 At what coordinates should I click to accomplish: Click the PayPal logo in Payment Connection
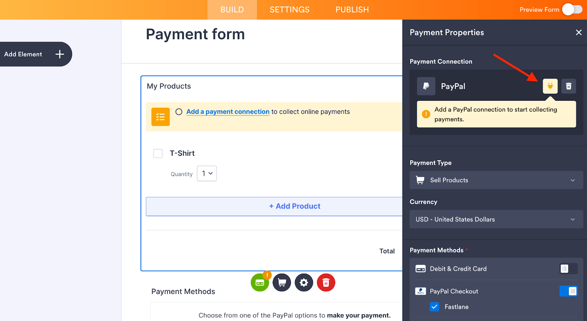(426, 86)
